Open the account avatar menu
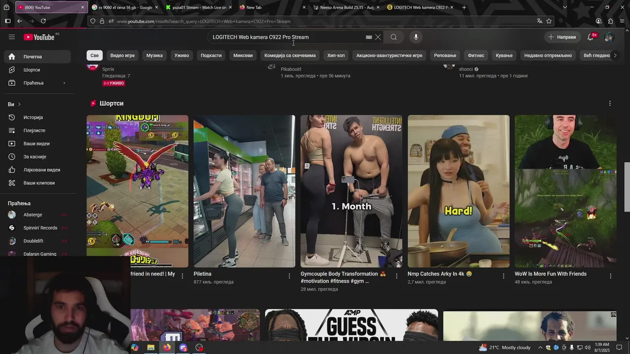The width and height of the screenshot is (630, 354). tap(609, 37)
